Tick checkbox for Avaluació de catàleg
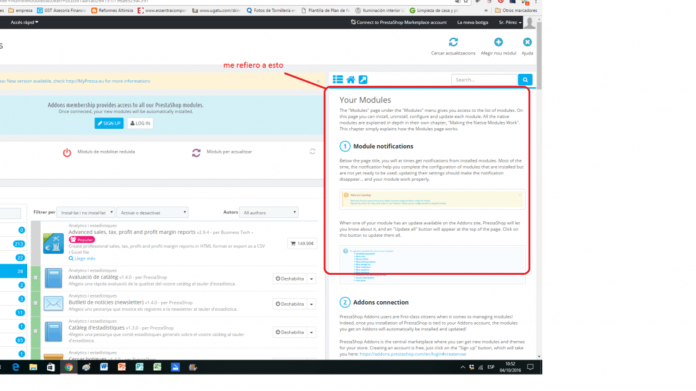 click(x=36, y=278)
